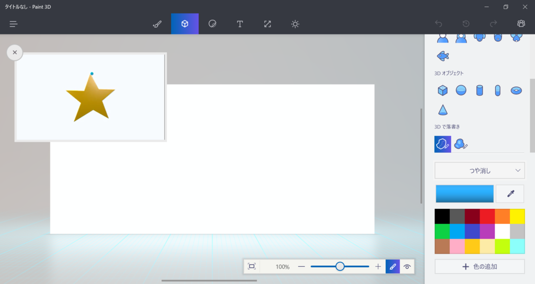Pick the brown palette color

442,246
